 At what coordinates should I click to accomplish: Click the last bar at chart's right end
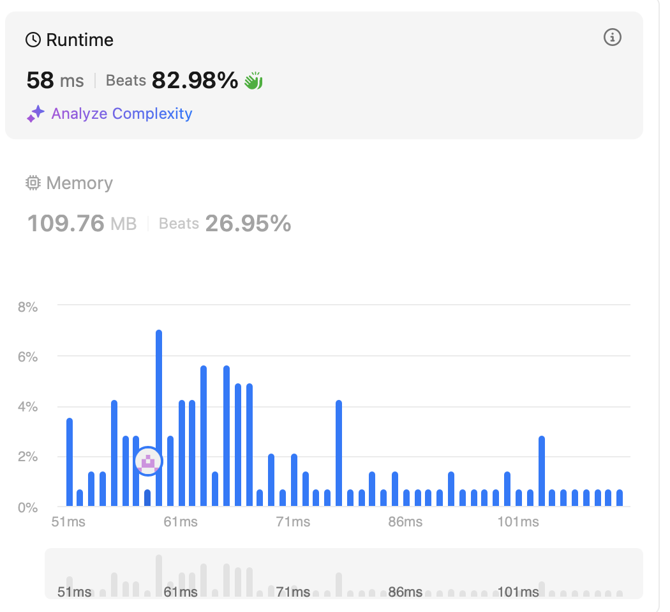point(620,498)
